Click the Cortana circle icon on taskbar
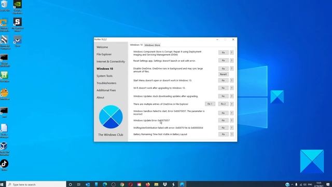332x187 pixels. pos(71,184)
